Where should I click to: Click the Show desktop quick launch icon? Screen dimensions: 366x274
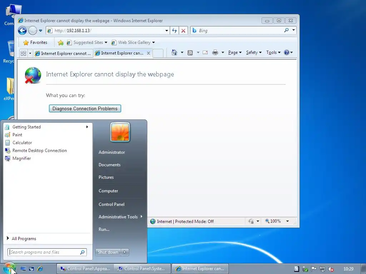coord(23,269)
